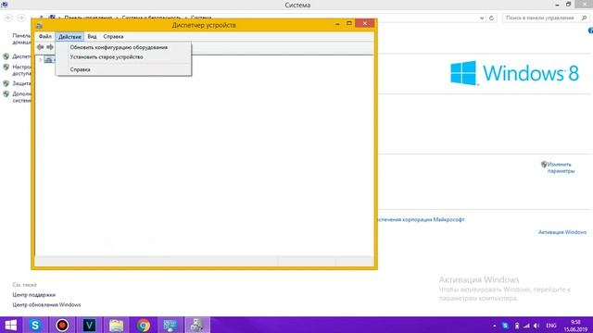Open the volume tray icon
The image size is (593, 333).
coord(536,326)
